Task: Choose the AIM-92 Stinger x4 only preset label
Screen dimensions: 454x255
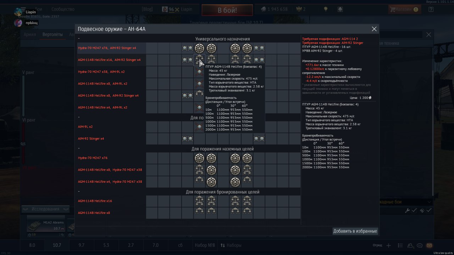Action: (x=91, y=138)
